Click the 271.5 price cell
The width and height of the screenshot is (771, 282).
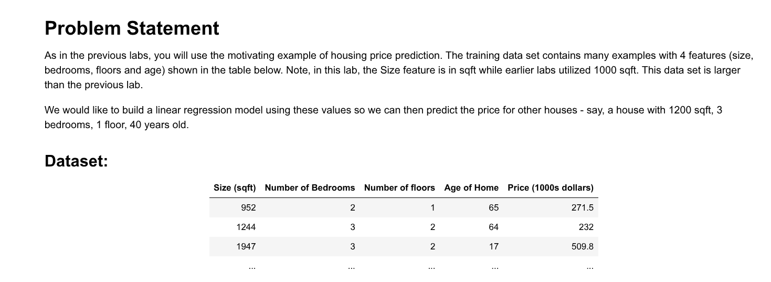[x=582, y=208]
